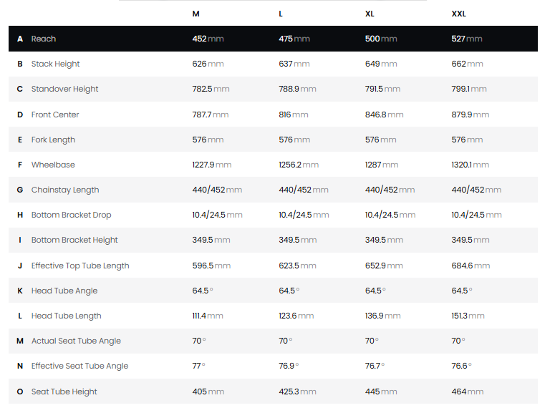Select the Wheelbase row label
Image resolution: width=555 pixels, height=418 pixels.
53,165
